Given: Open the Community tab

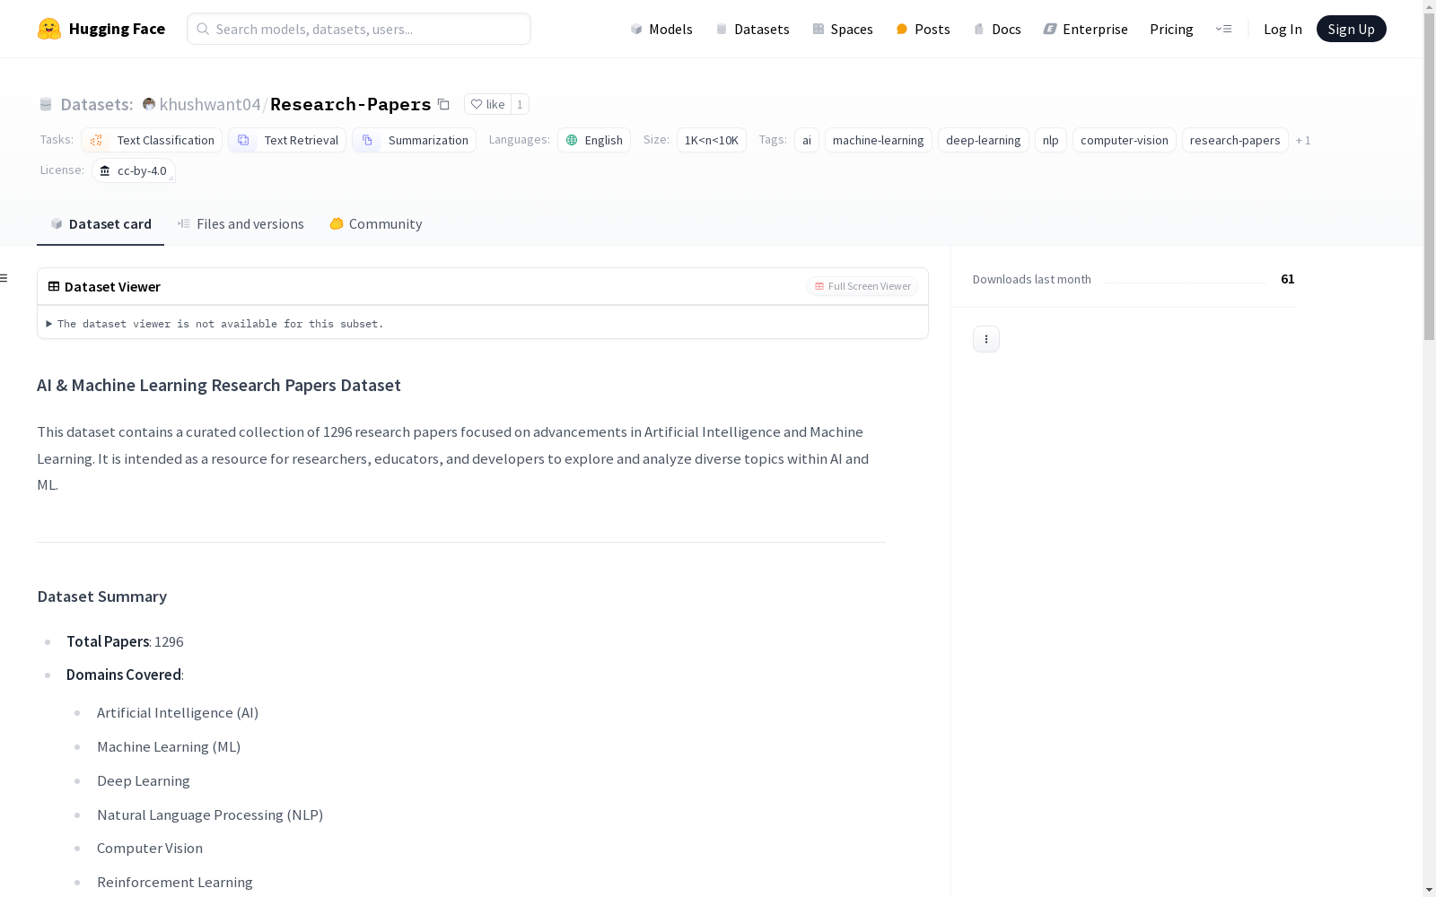Looking at the screenshot, I should click(375, 224).
